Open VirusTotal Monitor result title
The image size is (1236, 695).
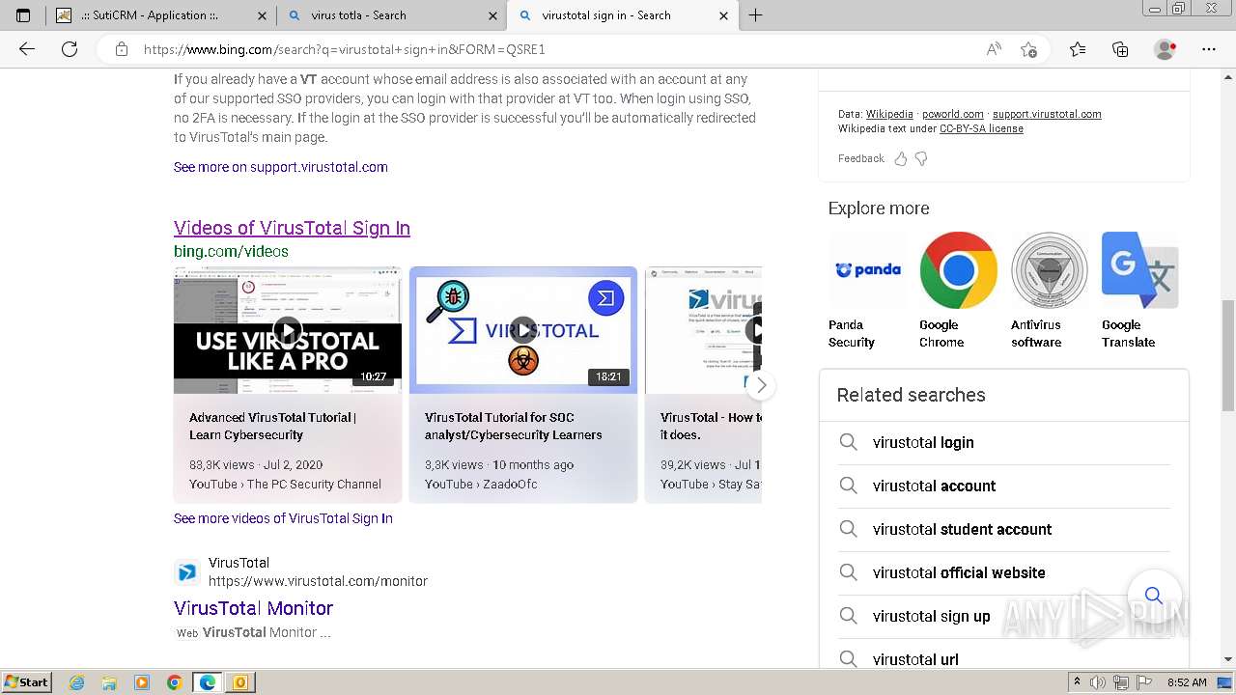coord(253,608)
